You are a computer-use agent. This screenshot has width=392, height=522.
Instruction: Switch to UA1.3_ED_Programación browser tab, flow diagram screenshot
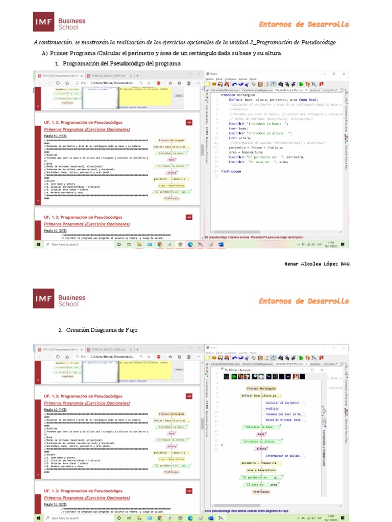click(x=60, y=350)
